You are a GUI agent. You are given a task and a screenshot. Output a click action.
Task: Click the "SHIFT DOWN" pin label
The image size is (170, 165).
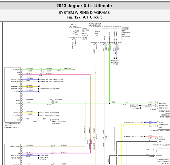[x=163, y=125]
